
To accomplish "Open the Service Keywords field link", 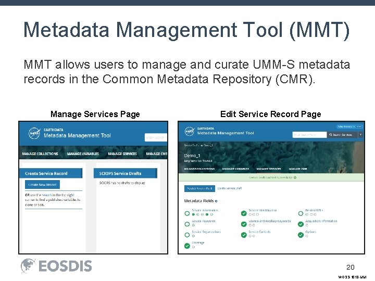I will pos(204,221).
